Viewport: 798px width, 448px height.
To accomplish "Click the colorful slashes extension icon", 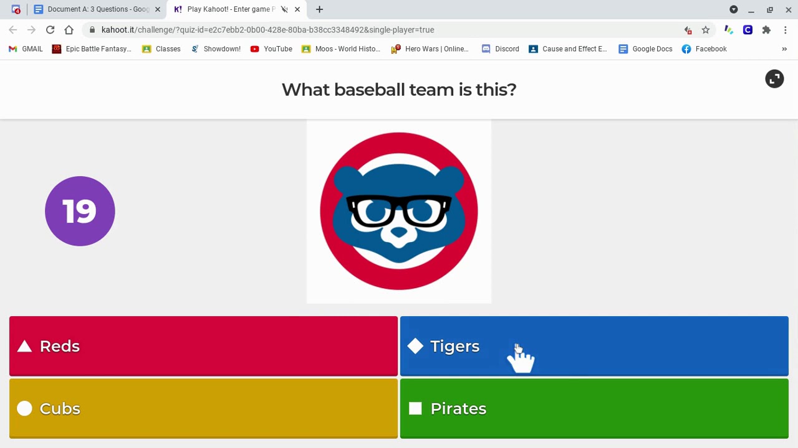I will (x=728, y=30).
